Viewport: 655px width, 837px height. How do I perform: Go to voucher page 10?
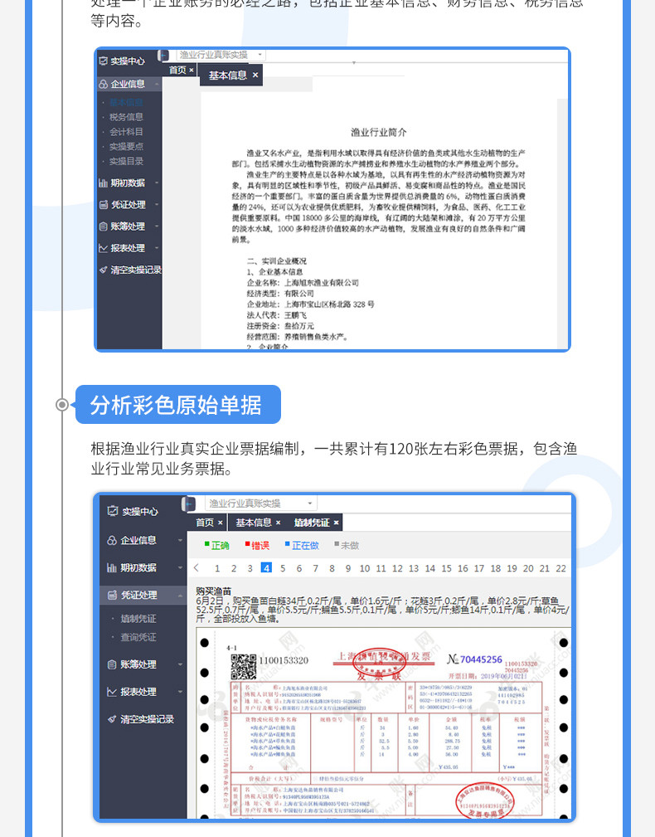[364, 568]
